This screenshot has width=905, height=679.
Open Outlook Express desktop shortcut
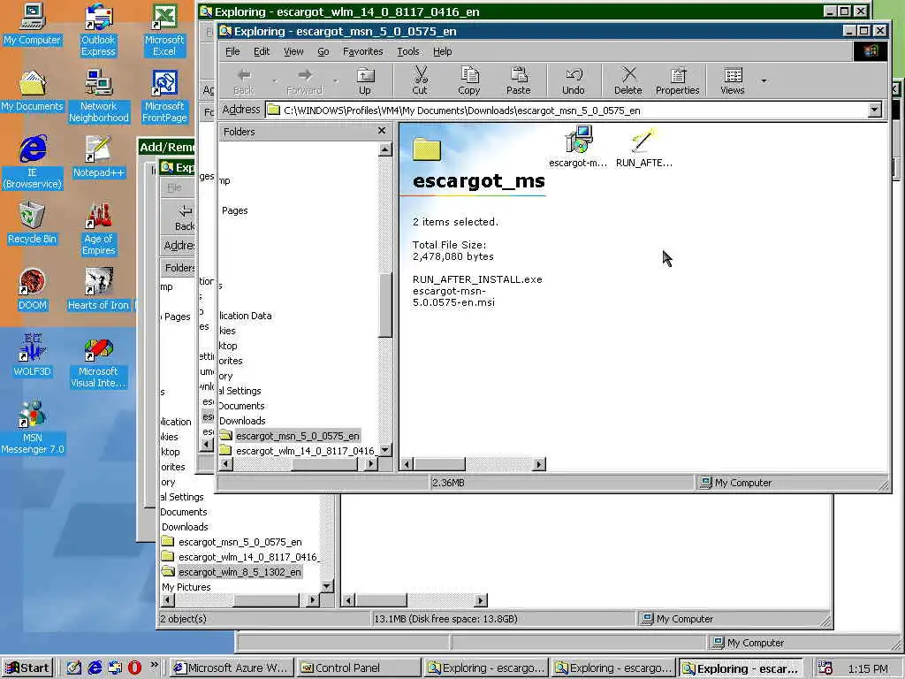point(98,30)
